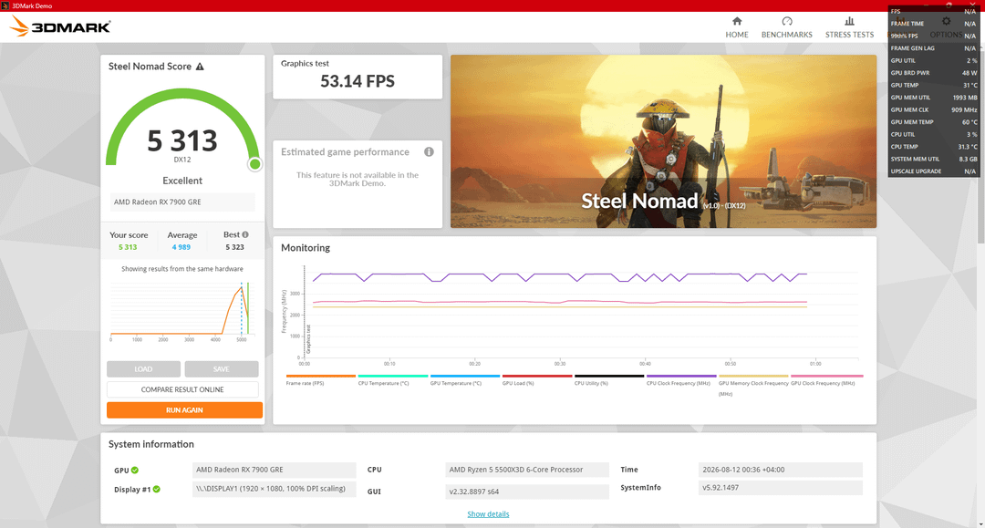The height and width of the screenshot is (528, 985).
Task: Open the Benchmarks gauge icon
Action: tap(787, 21)
